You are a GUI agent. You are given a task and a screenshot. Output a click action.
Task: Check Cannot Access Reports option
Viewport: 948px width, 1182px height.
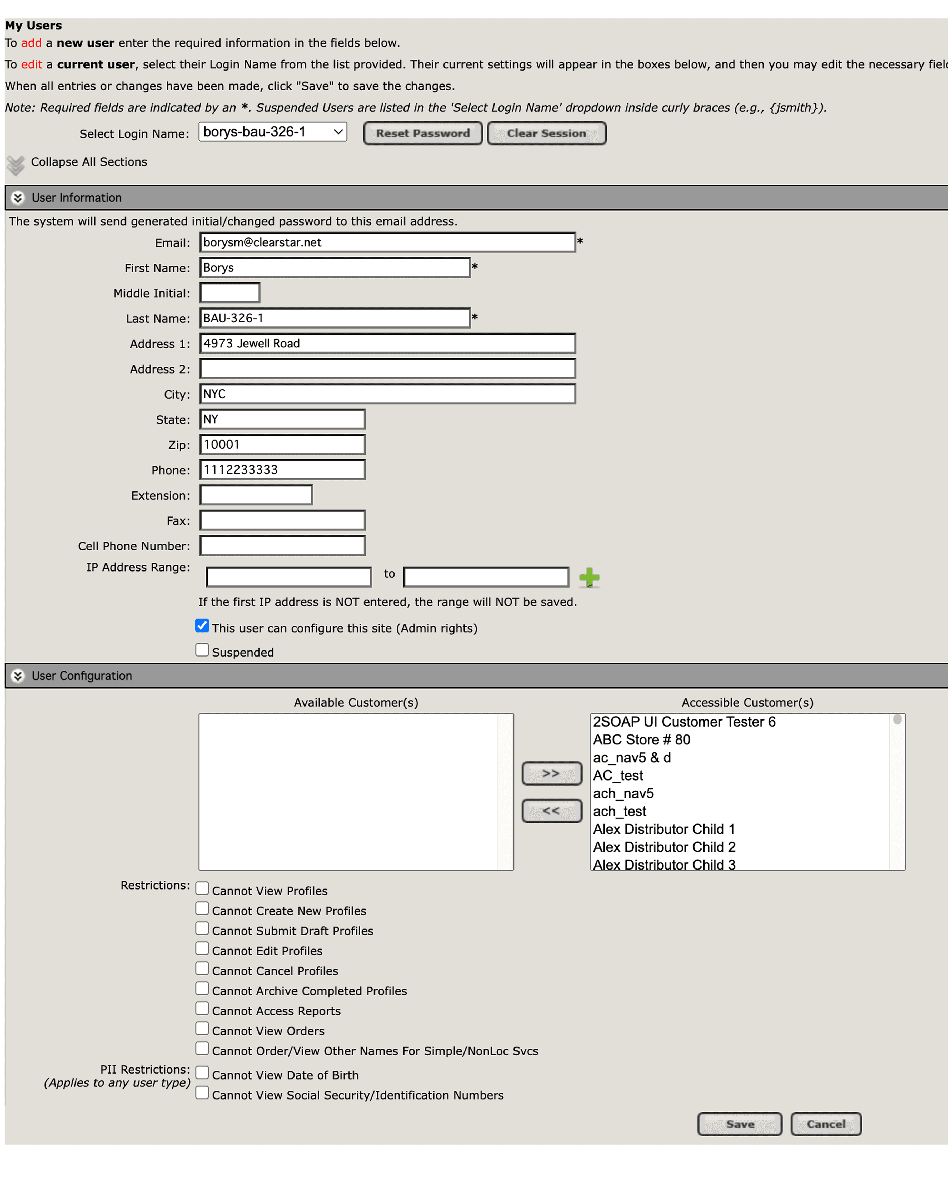[202, 1008]
